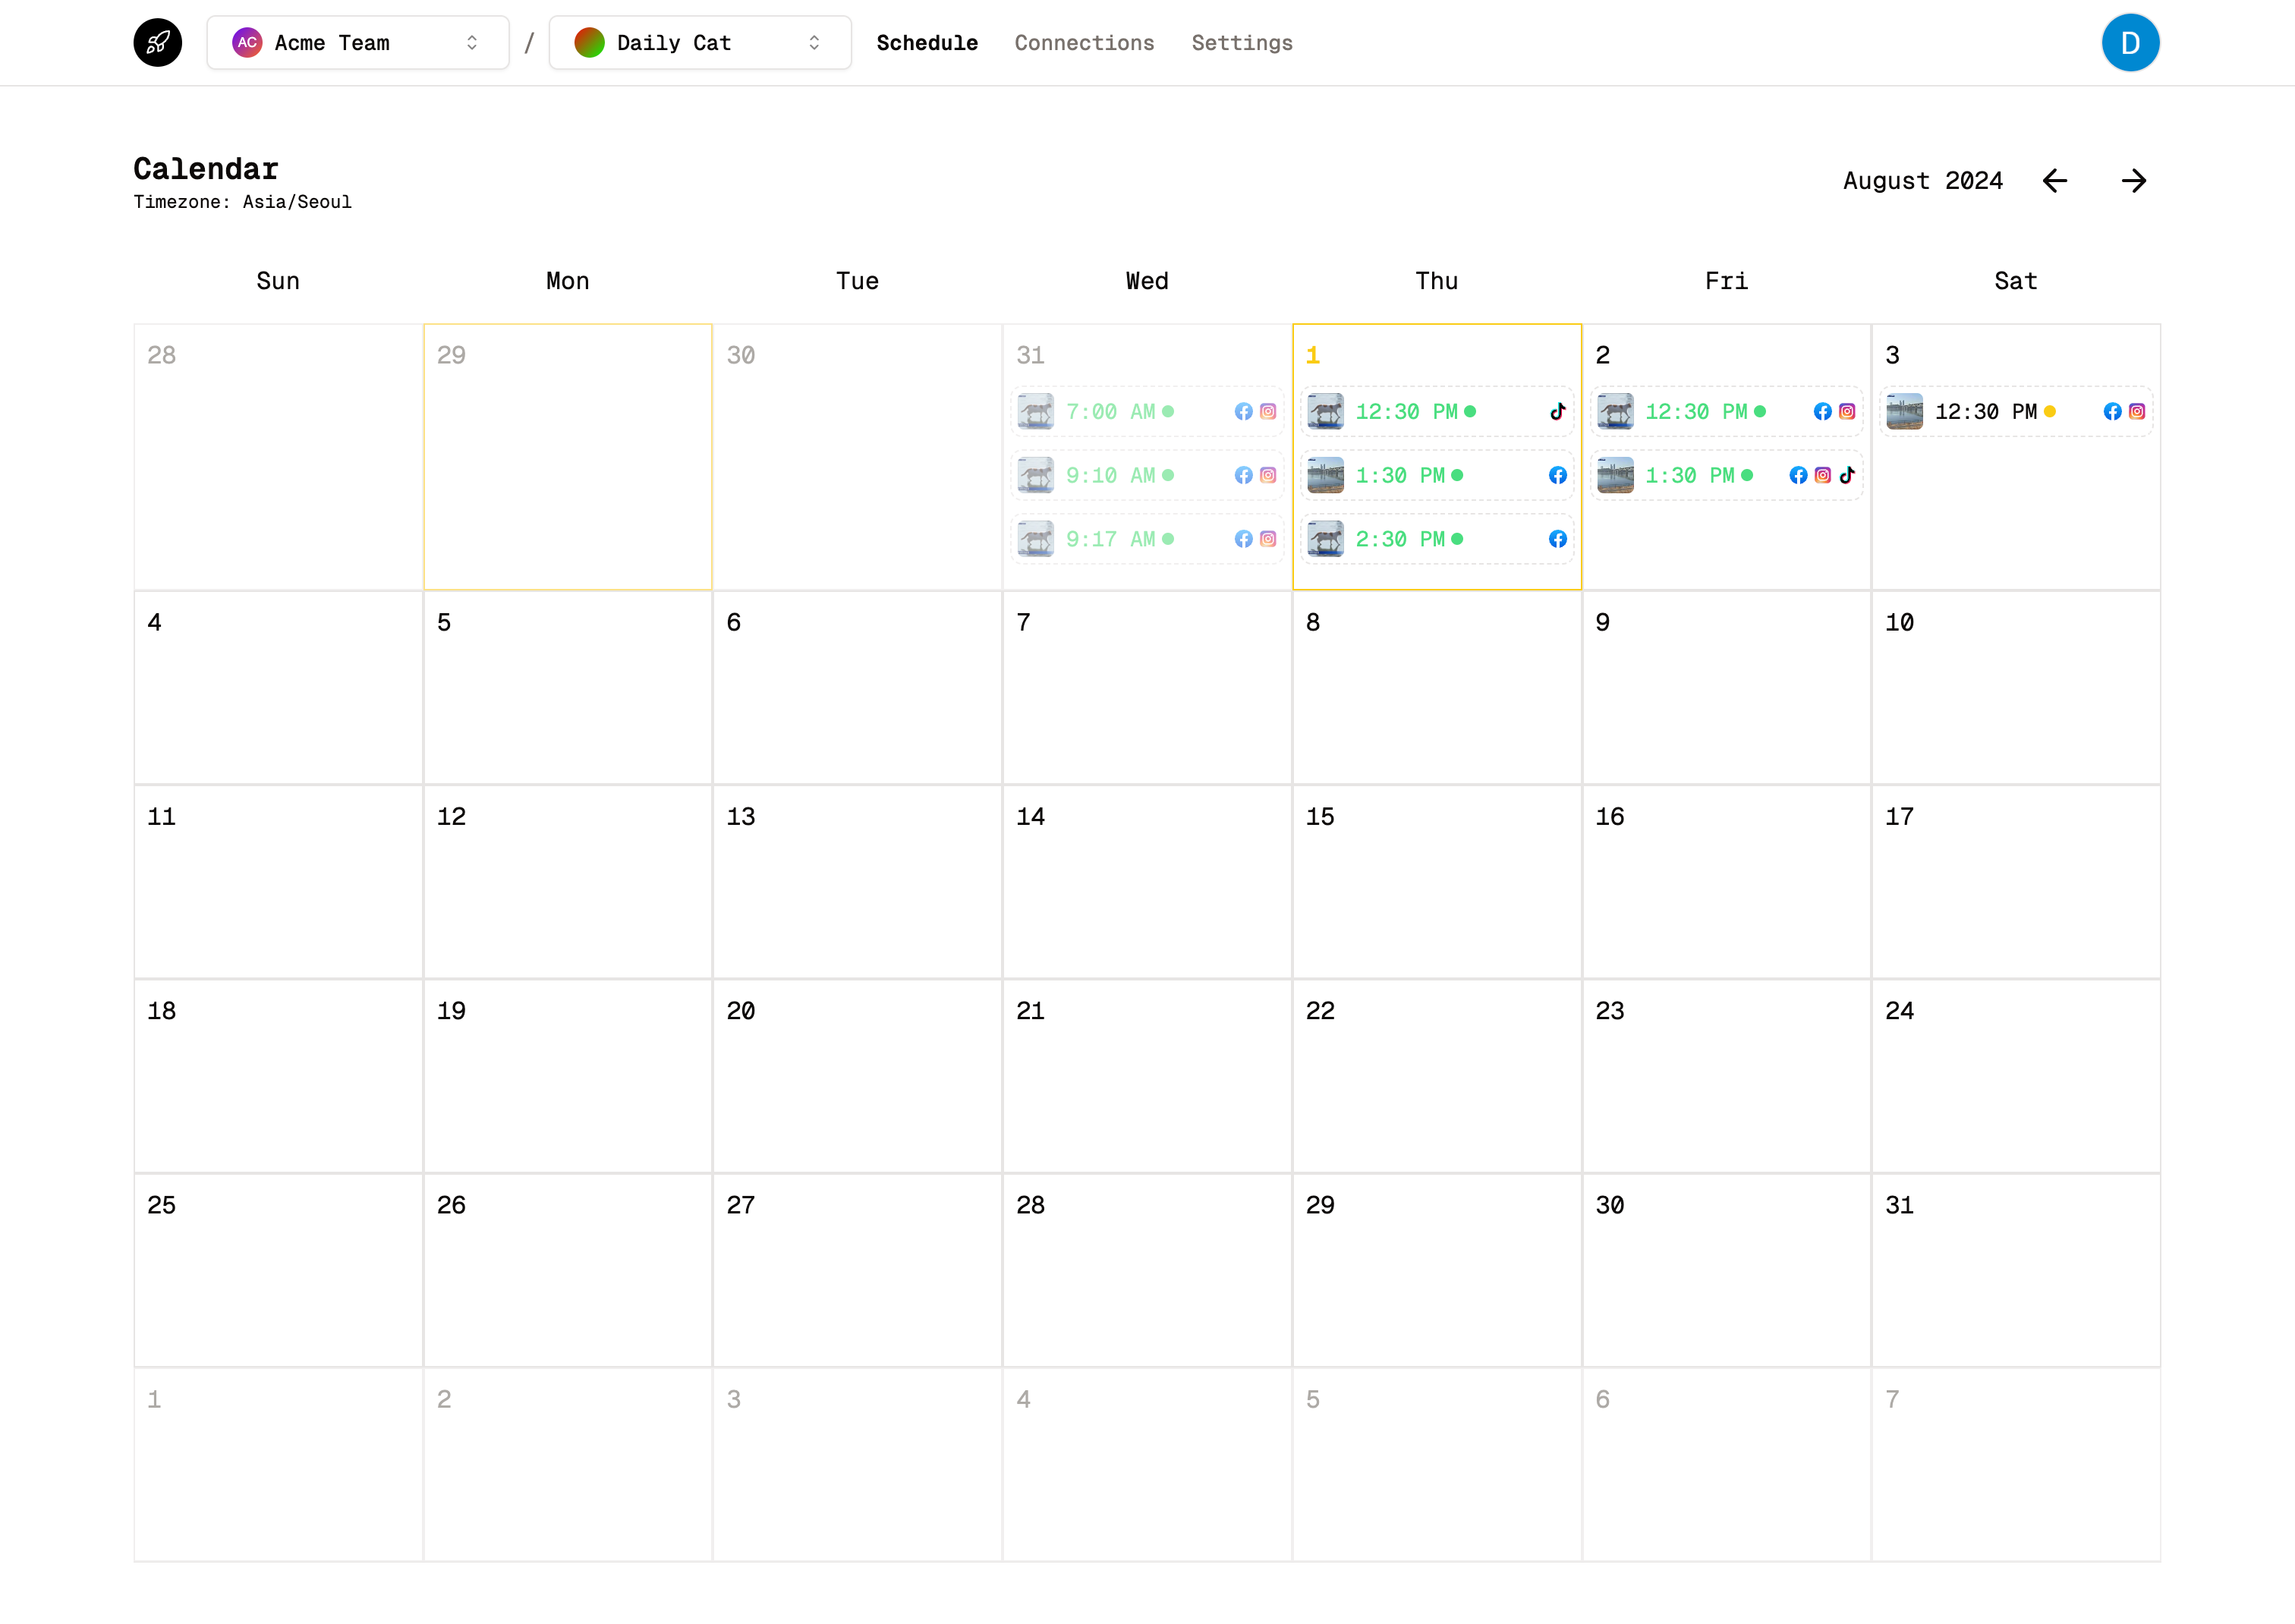The height and width of the screenshot is (1624, 2295).
Task: Select the Schedule tab
Action: (927, 43)
